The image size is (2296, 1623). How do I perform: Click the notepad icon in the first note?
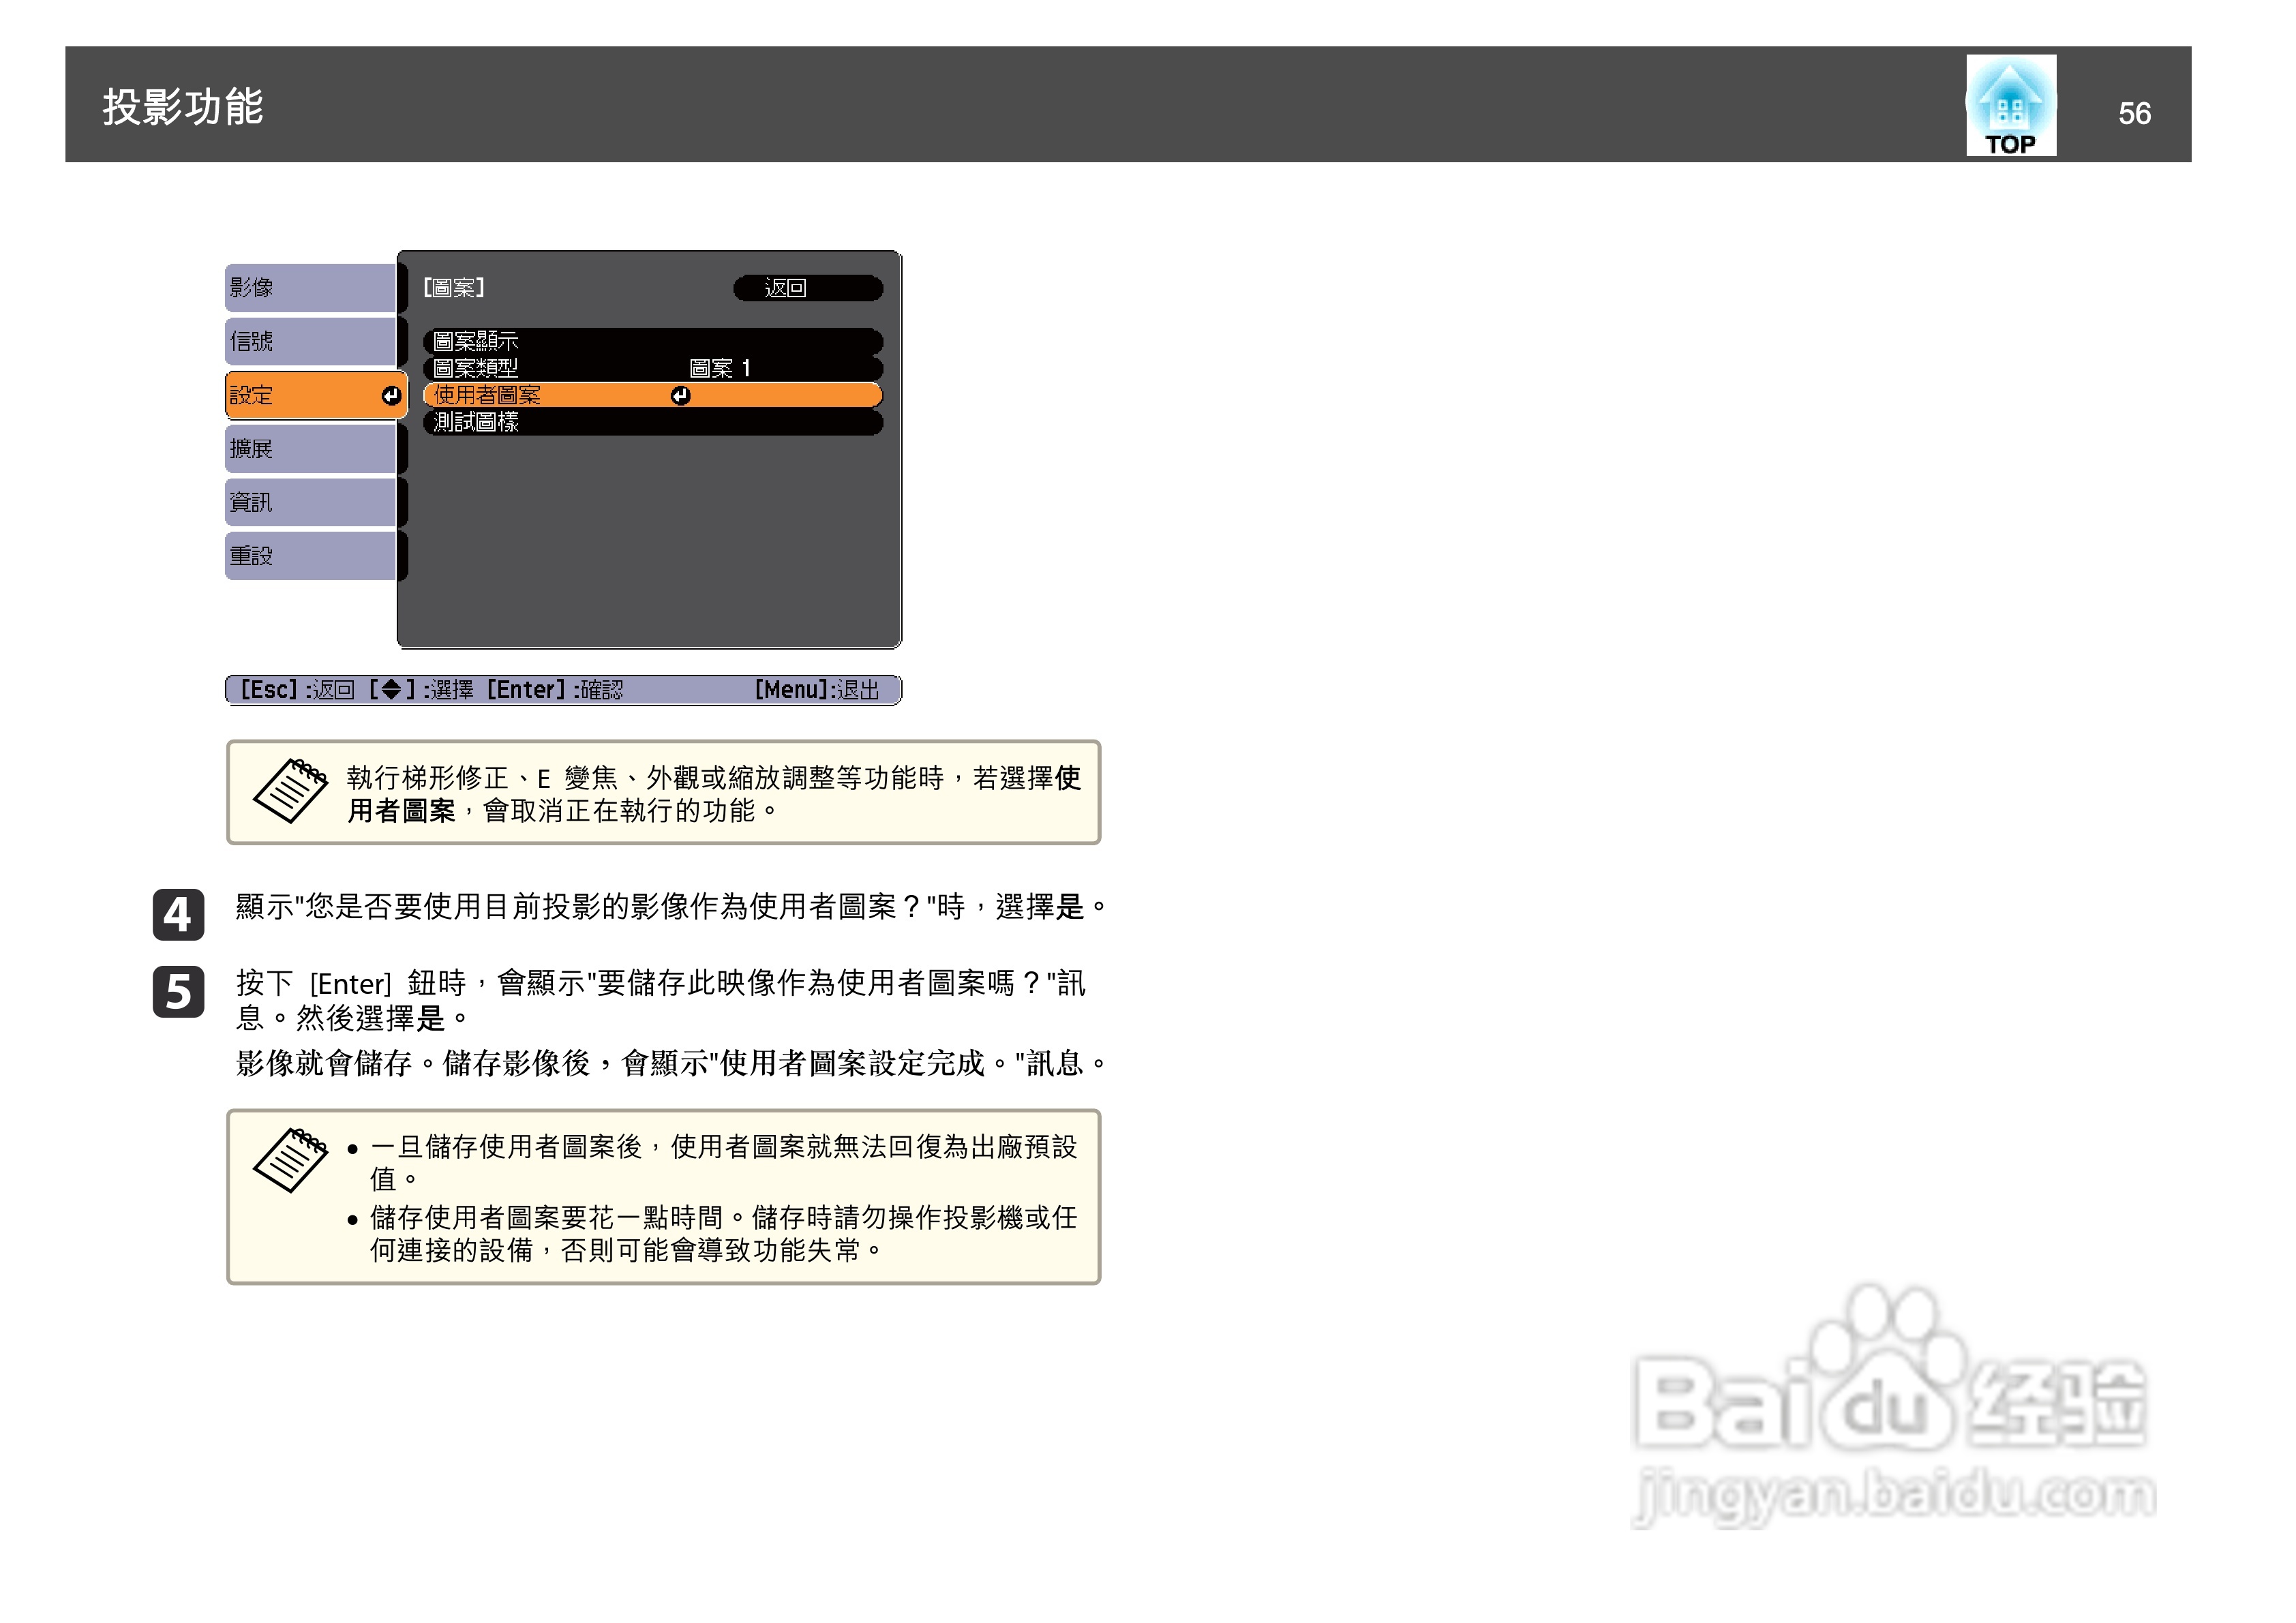point(290,790)
